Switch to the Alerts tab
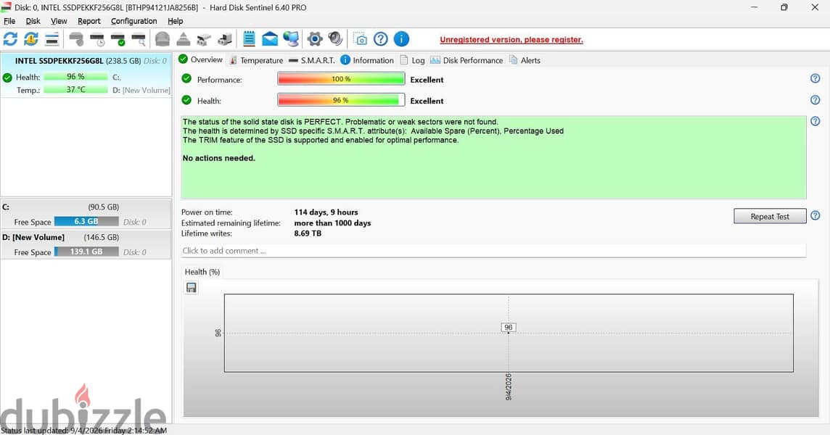The image size is (830, 435). click(x=525, y=60)
